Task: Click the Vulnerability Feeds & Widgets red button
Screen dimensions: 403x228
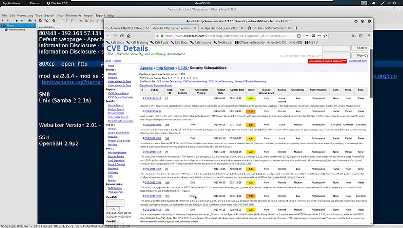Action: [327, 61]
